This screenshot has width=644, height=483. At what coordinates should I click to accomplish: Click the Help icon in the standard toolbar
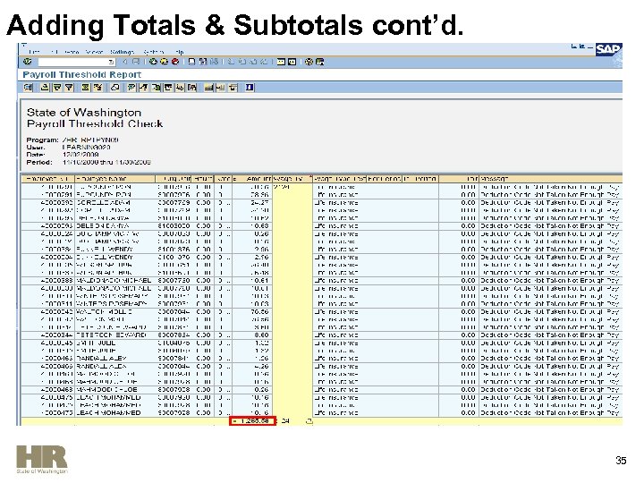point(309,62)
